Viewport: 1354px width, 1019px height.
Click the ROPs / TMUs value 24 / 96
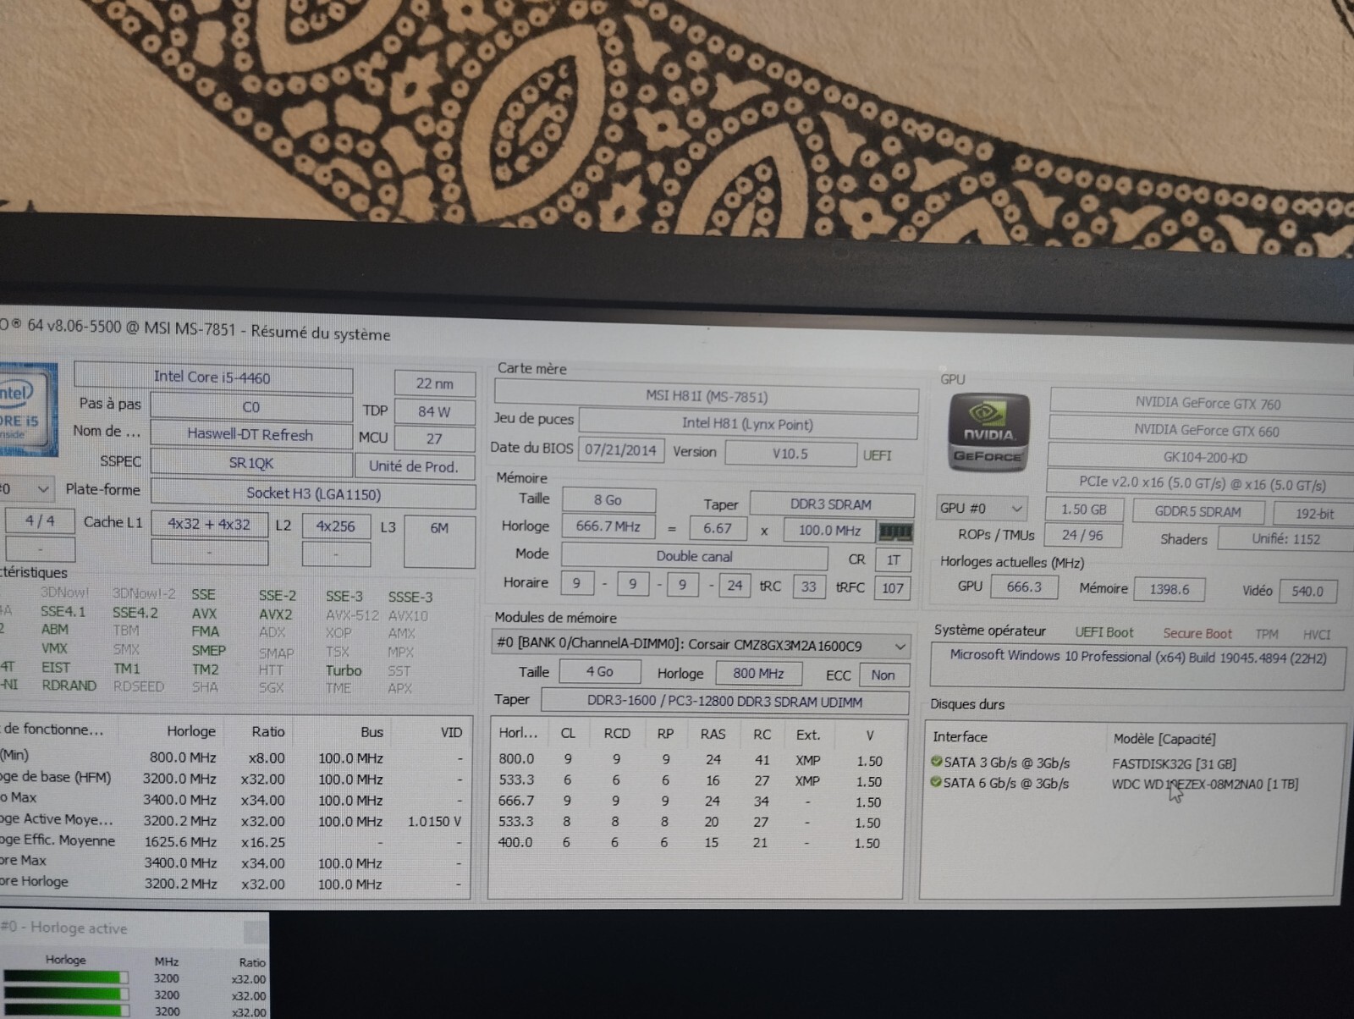(x=1083, y=536)
